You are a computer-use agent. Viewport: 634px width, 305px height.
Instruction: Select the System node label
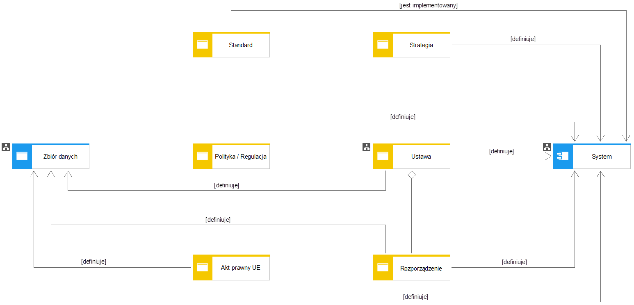602,157
